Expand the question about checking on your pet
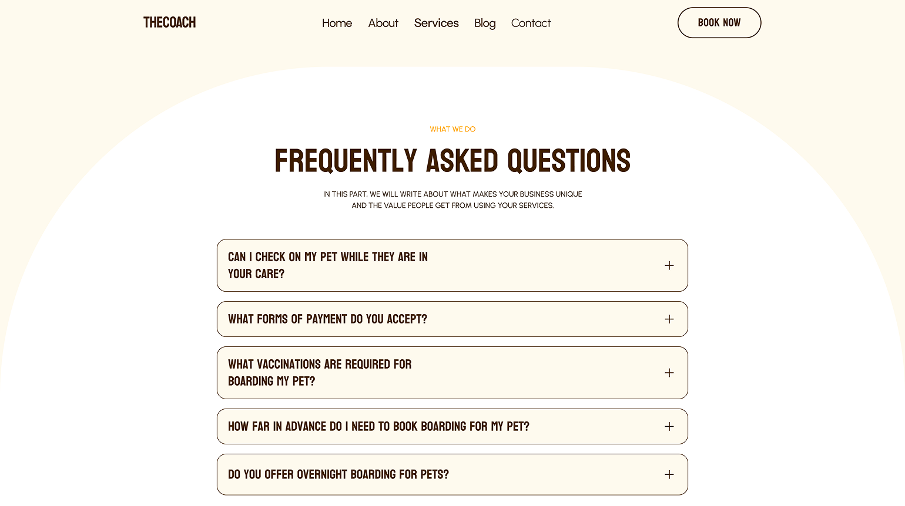Image resolution: width=905 pixels, height=506 pixels. coord(452,265)
